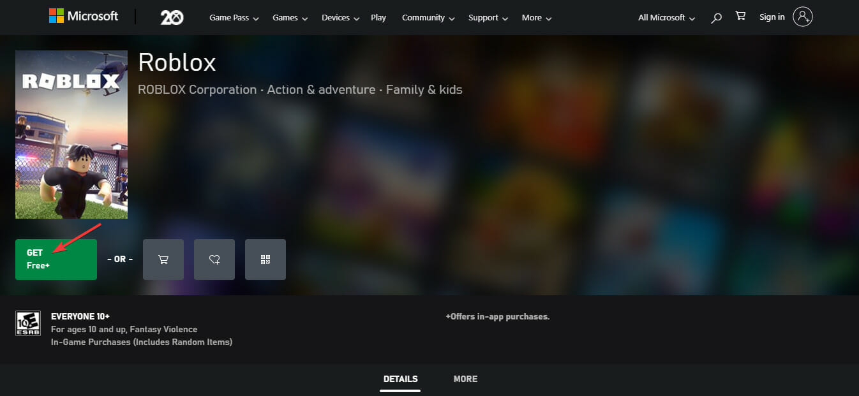This screenshot has height=396, width=859.
Task: Switch to the MORE tab
Action: (x=465, y=378)
